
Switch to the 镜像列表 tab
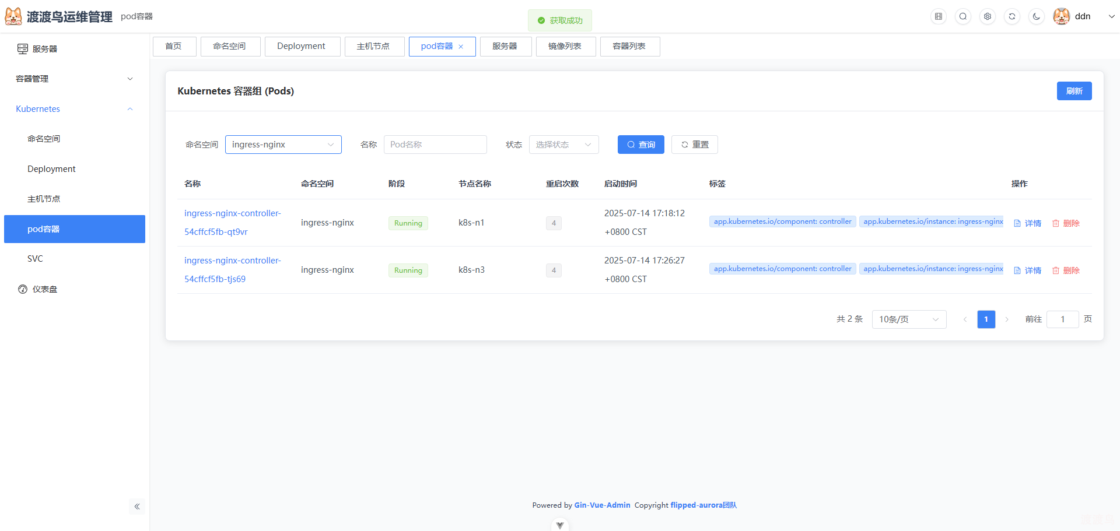point(565,46)
